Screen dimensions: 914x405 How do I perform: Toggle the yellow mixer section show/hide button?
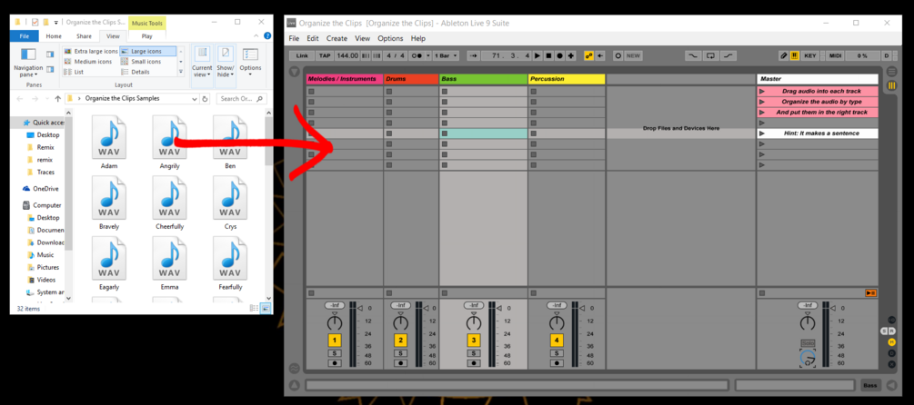pyautogui.click(x=892, y=343)
